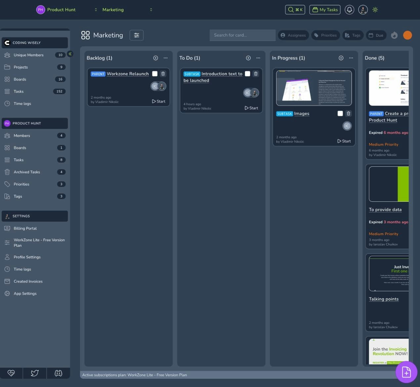Open the notifications bell icon
The height and width of the screenshot is (387, 420).
click(349, 10)
